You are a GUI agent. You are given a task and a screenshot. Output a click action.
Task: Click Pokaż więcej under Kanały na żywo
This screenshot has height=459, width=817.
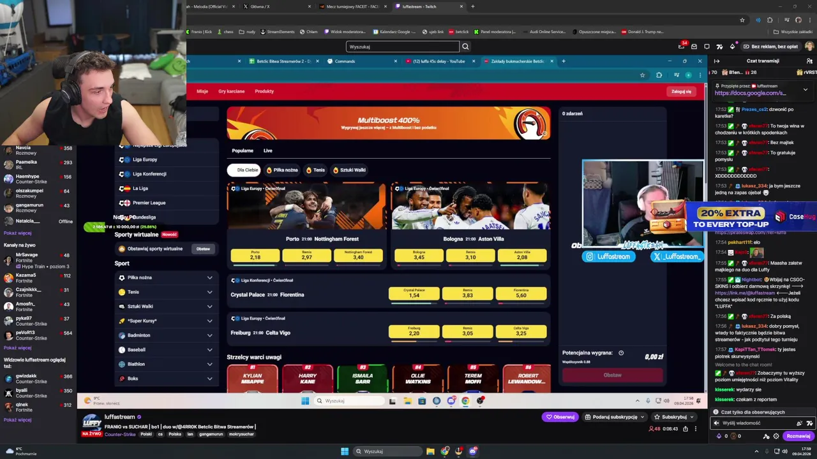click(17, 347)
